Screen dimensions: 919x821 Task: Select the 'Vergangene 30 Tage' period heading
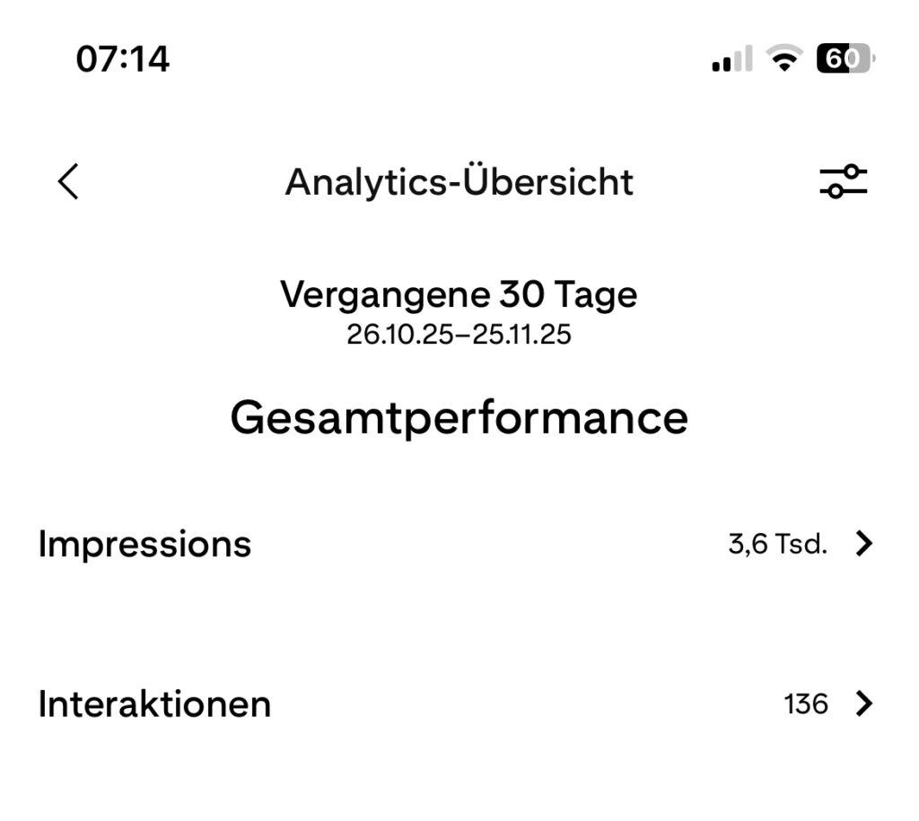(459, 294)
